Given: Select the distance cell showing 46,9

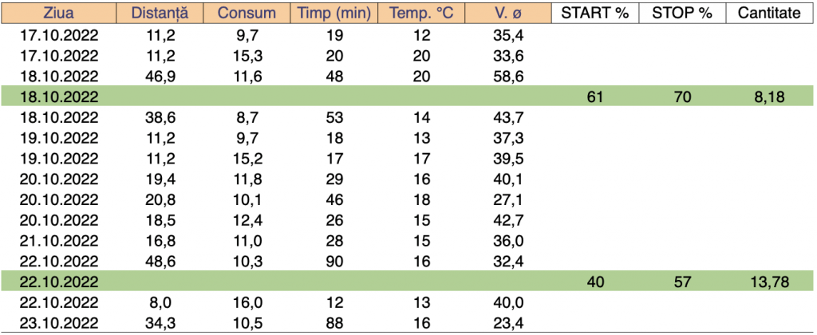Looking at the screenshot, I should tap(156, 76).
